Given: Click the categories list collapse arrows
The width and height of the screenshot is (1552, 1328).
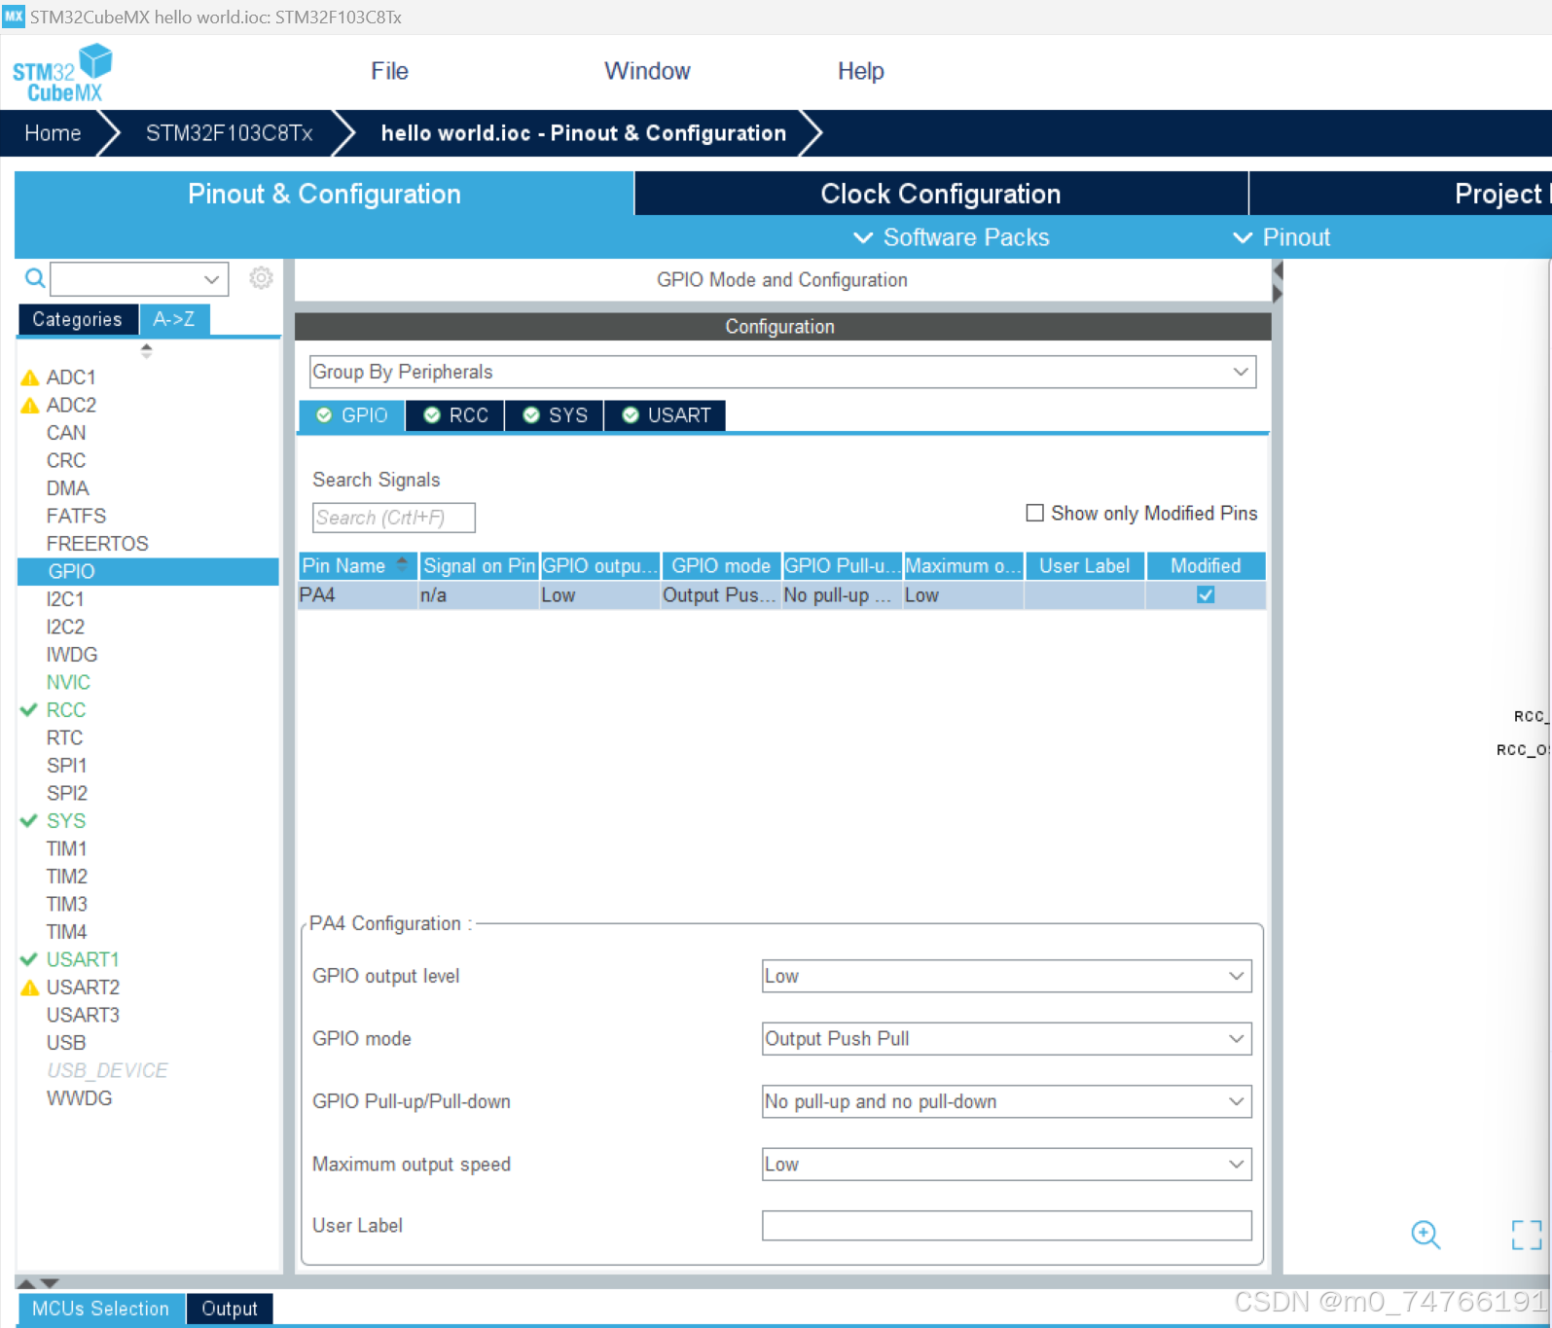Looking at the screenshot, I should pyautogui.click(x=146, y=351).
